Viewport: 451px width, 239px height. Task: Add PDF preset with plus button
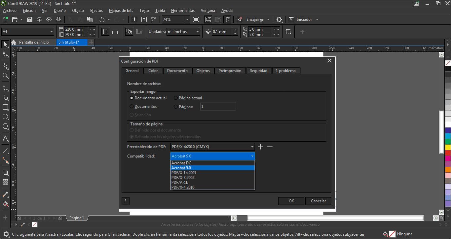pyautogui.click(x=260, y=147)
